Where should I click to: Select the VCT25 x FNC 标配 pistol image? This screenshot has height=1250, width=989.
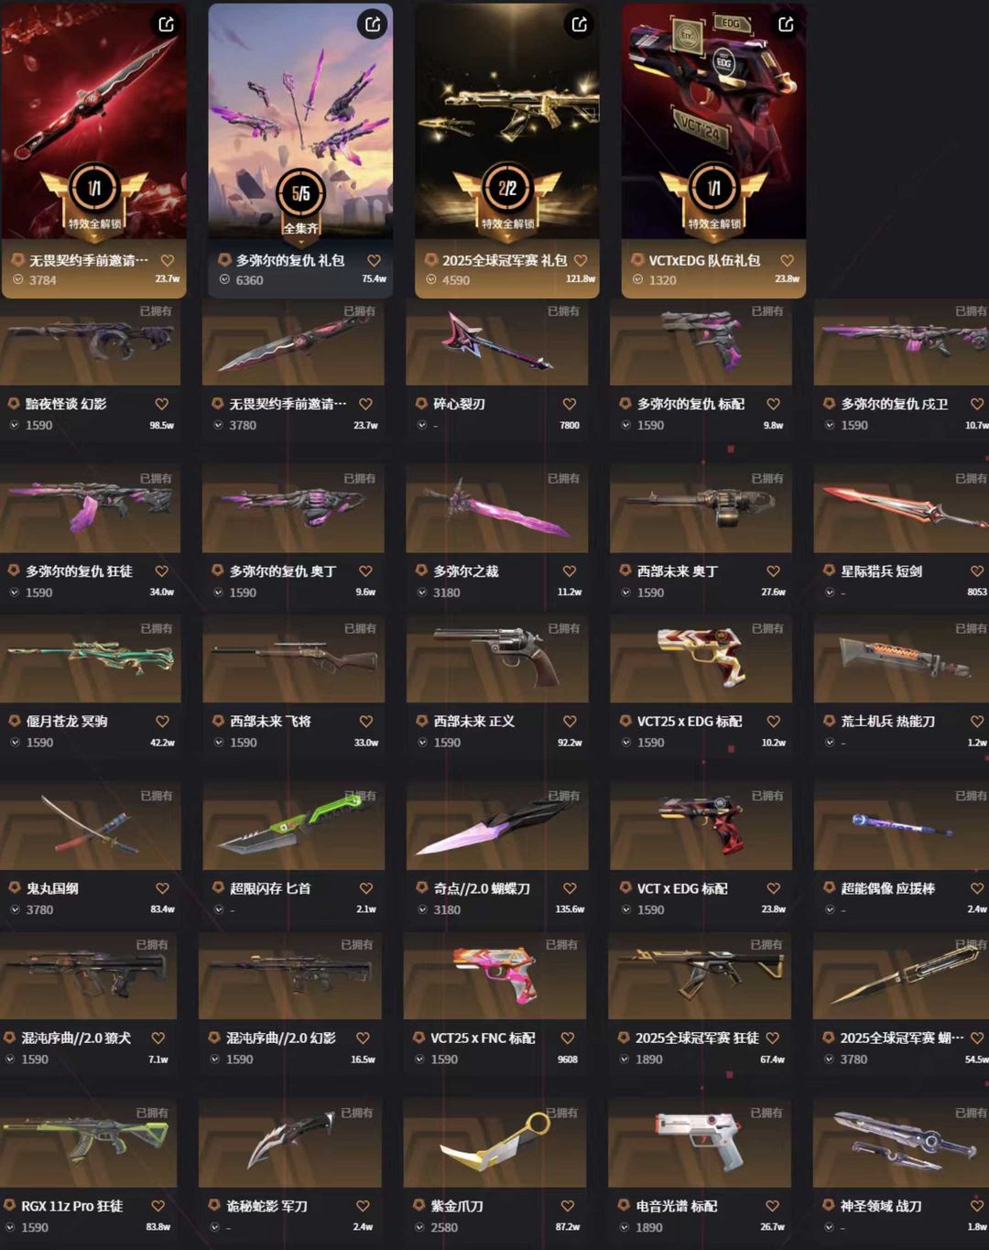pos(496,975)
